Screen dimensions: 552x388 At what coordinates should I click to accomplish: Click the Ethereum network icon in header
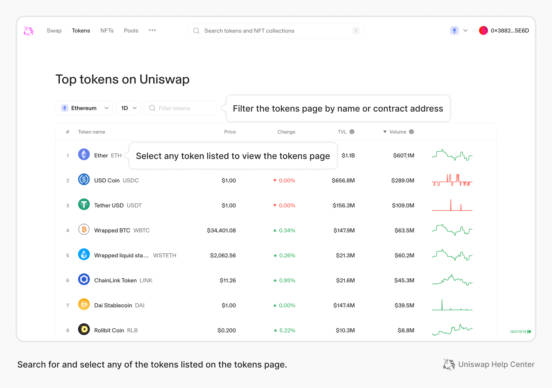point(454,30)
